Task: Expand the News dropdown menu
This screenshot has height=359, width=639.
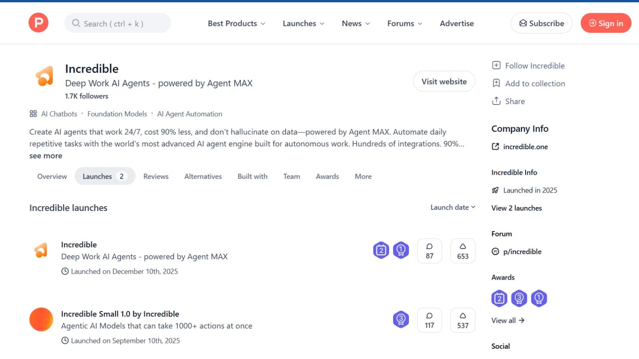Action: 356,24
